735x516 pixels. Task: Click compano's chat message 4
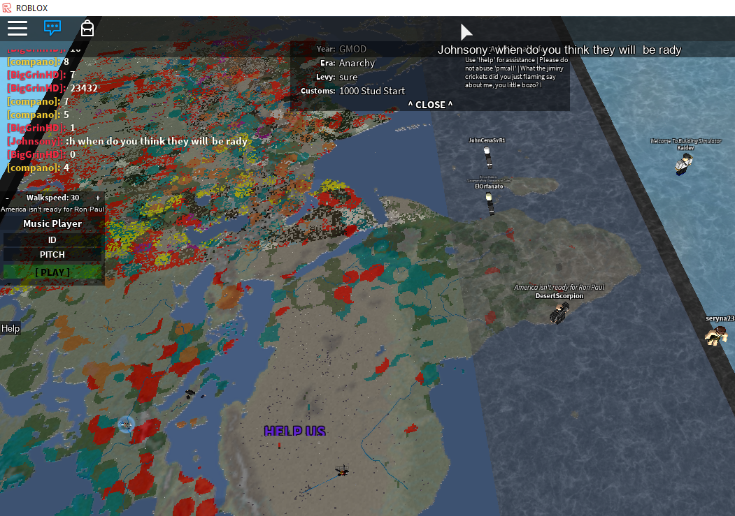pyautogui.click(x=38, y=168)
